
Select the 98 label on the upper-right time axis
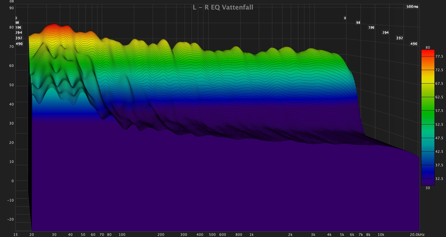(x=358, y=23)
